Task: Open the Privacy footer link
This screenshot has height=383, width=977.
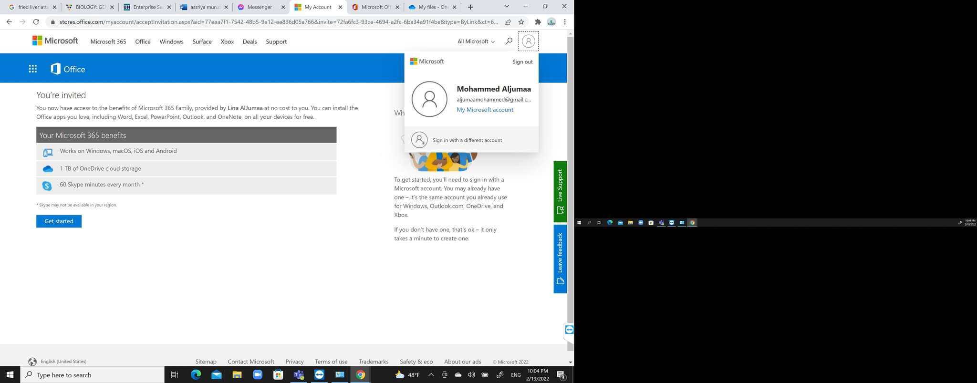Action: point(294,362)
